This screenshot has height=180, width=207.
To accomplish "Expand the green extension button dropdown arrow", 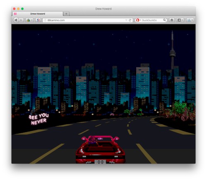I will click(x=32, y=20).
